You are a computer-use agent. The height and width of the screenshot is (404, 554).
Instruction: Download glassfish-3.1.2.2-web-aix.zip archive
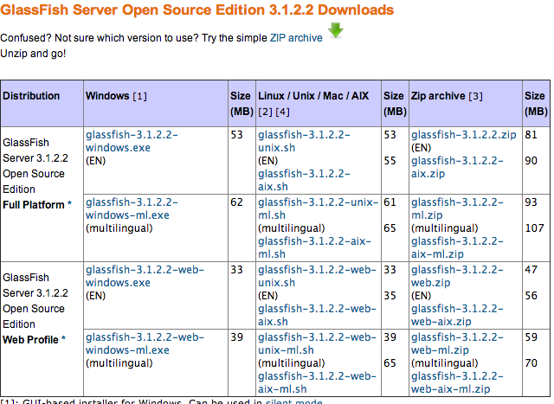point(457,315)
